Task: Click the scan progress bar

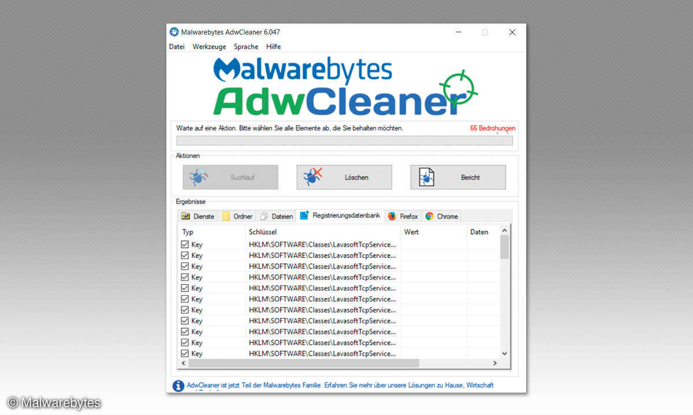Action: (344, 141)
